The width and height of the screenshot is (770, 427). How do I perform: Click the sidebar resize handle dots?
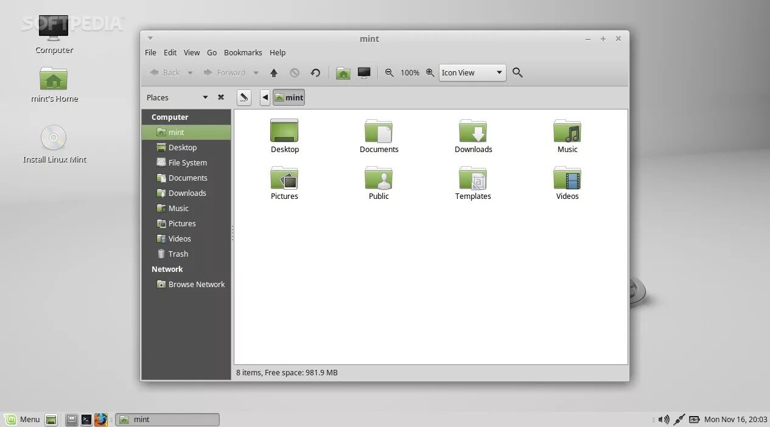tap(233, 234)
